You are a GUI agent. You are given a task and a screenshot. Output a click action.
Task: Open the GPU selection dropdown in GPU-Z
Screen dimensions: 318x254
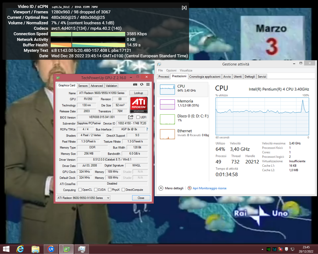coord(83,198)
